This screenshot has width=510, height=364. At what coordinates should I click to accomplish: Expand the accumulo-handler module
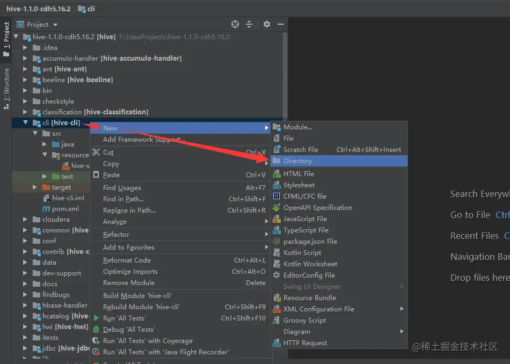click(x=25, y=58)
